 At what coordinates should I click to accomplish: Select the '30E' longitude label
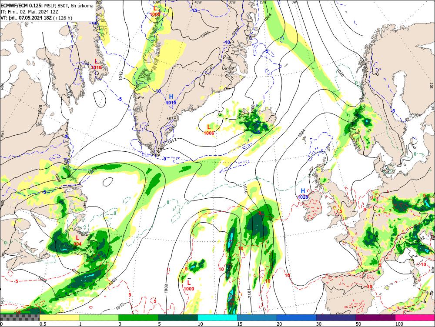coord(432,85)
